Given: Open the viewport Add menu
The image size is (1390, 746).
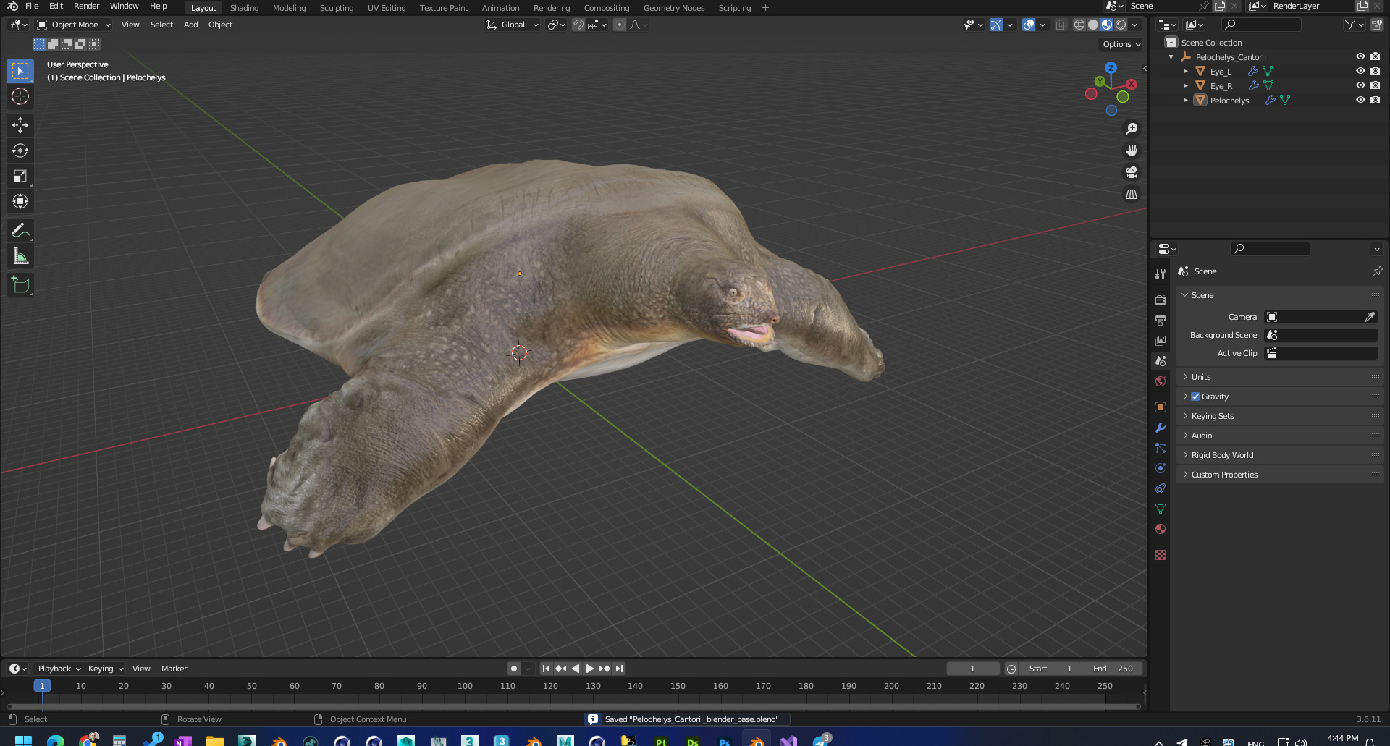Looking at the screenshot, I should pos(190,25).
